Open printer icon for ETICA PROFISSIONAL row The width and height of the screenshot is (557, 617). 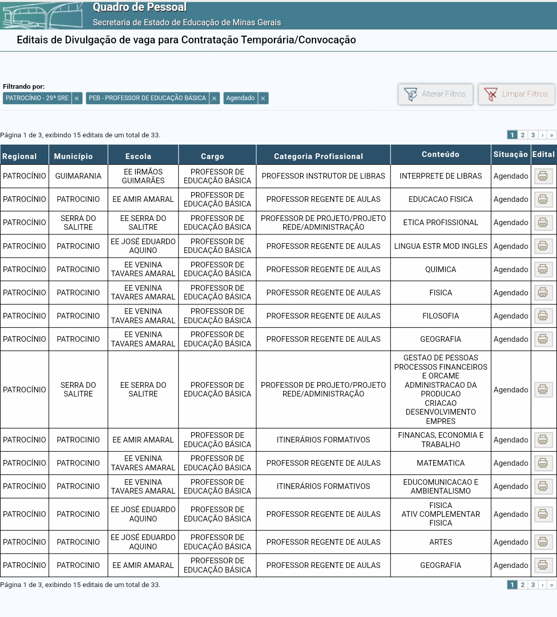click(x=543, y=223)
